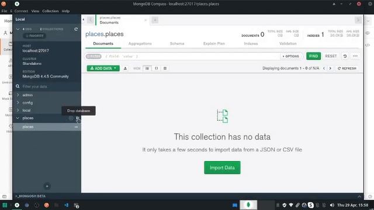This screenshot has width=374, height=210.
Task: Open the View menu
Action: tap(35, 11)
